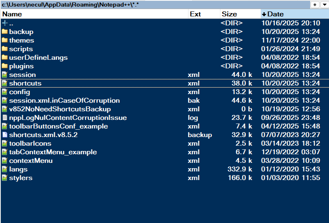
Task: Select the userDefineLangs folder
Action: [38, 57]
